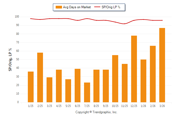Toggle the Avg Days on Market legend label

(76, 7)
